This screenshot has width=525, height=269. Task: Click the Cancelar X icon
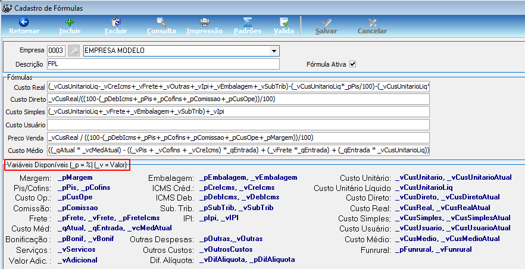point(372,22)
